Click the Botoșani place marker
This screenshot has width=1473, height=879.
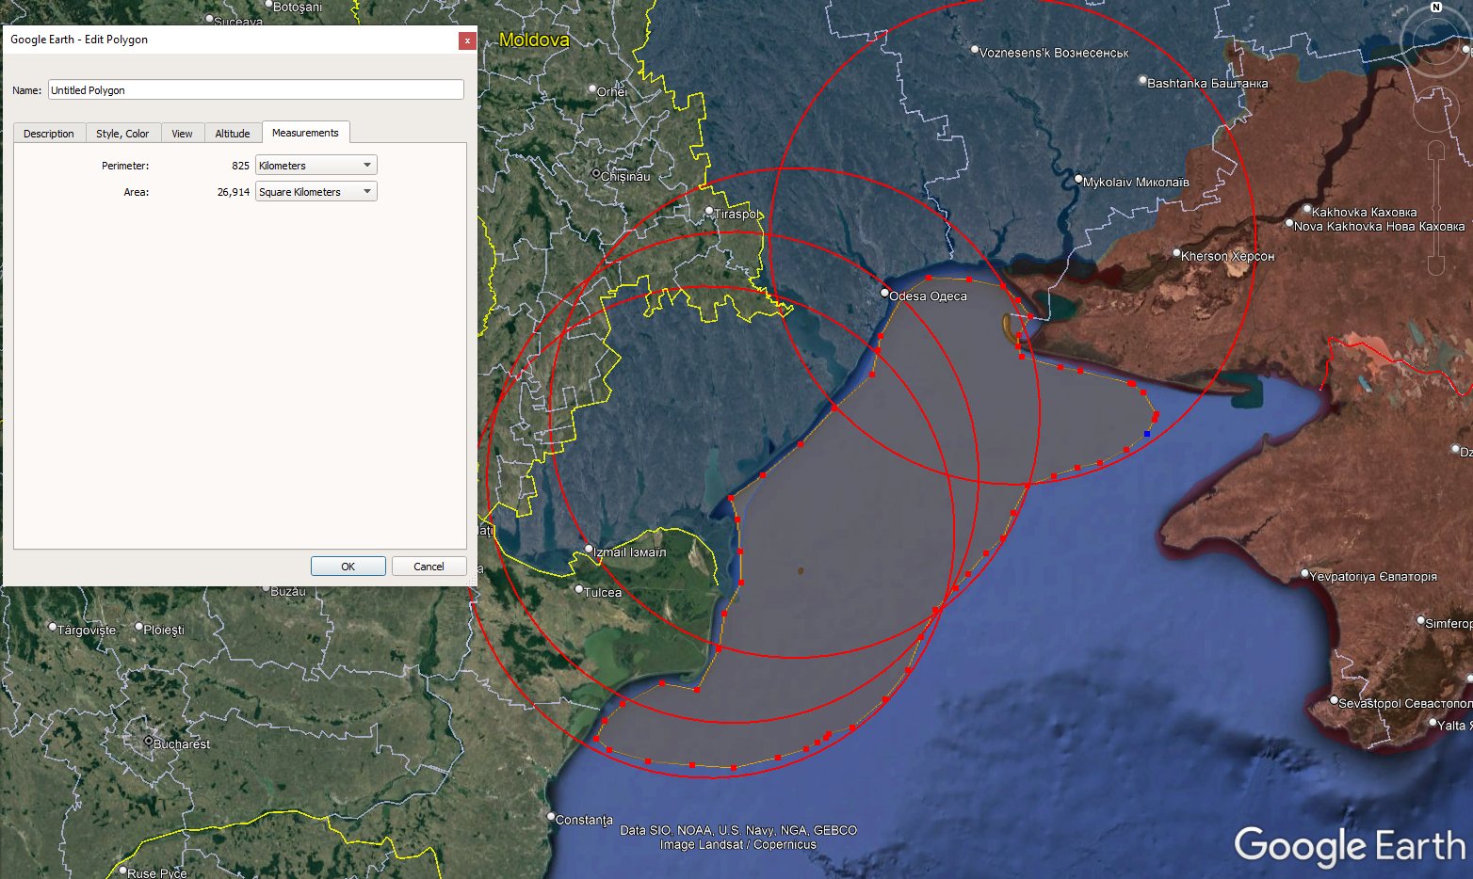pyautogui.click(x=268, y=6)
